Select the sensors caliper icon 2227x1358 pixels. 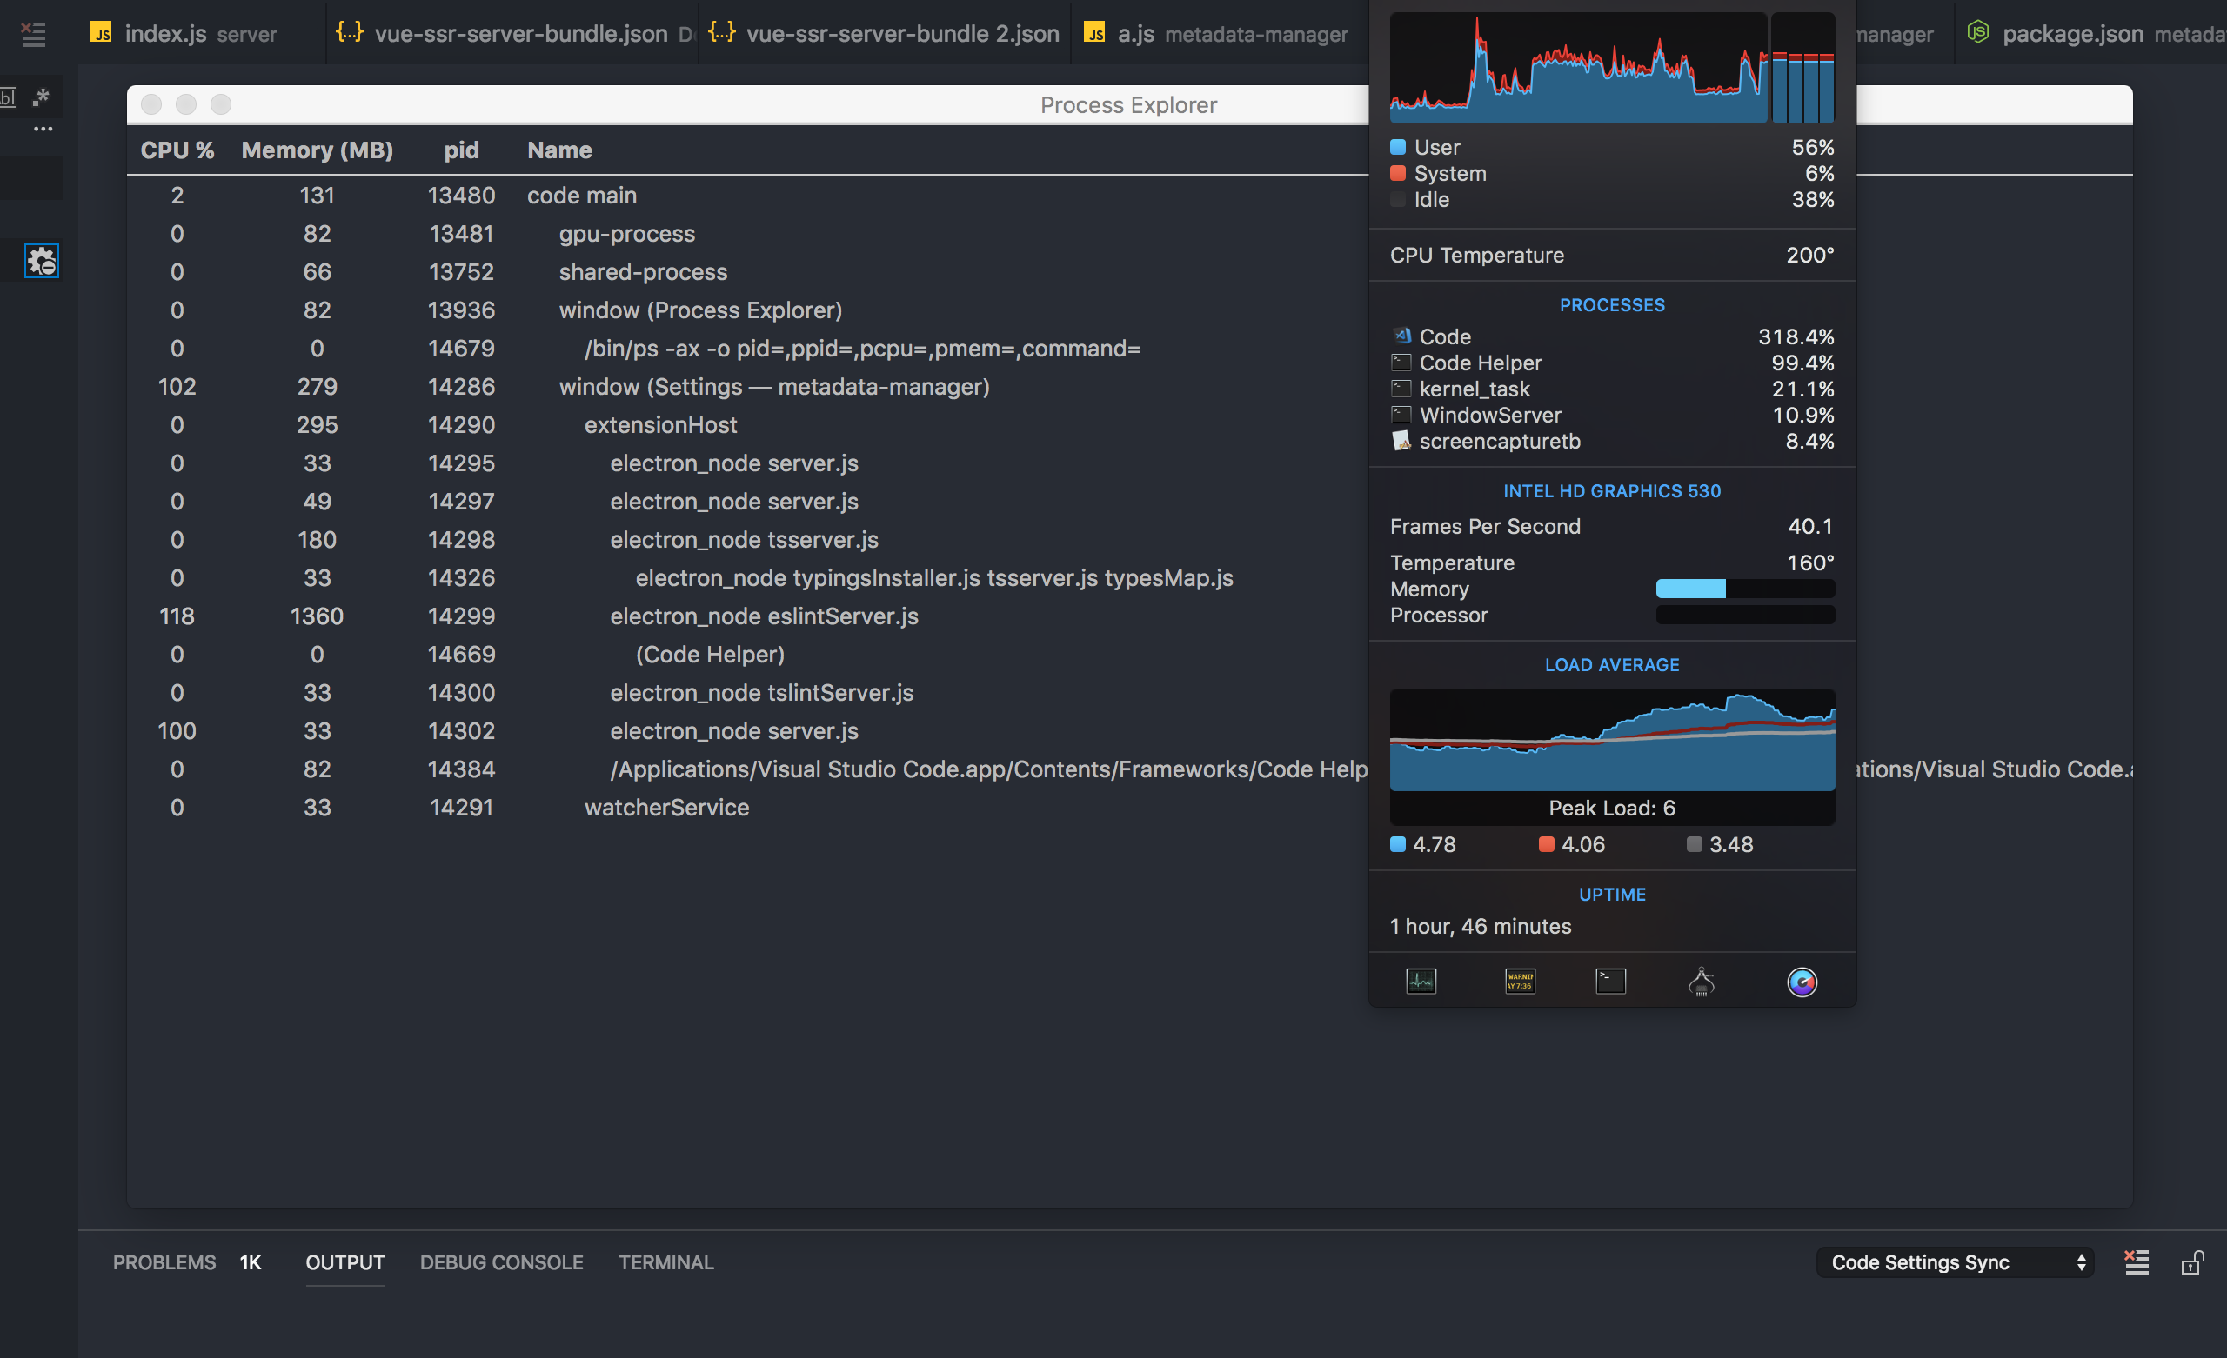point(1702,981)
